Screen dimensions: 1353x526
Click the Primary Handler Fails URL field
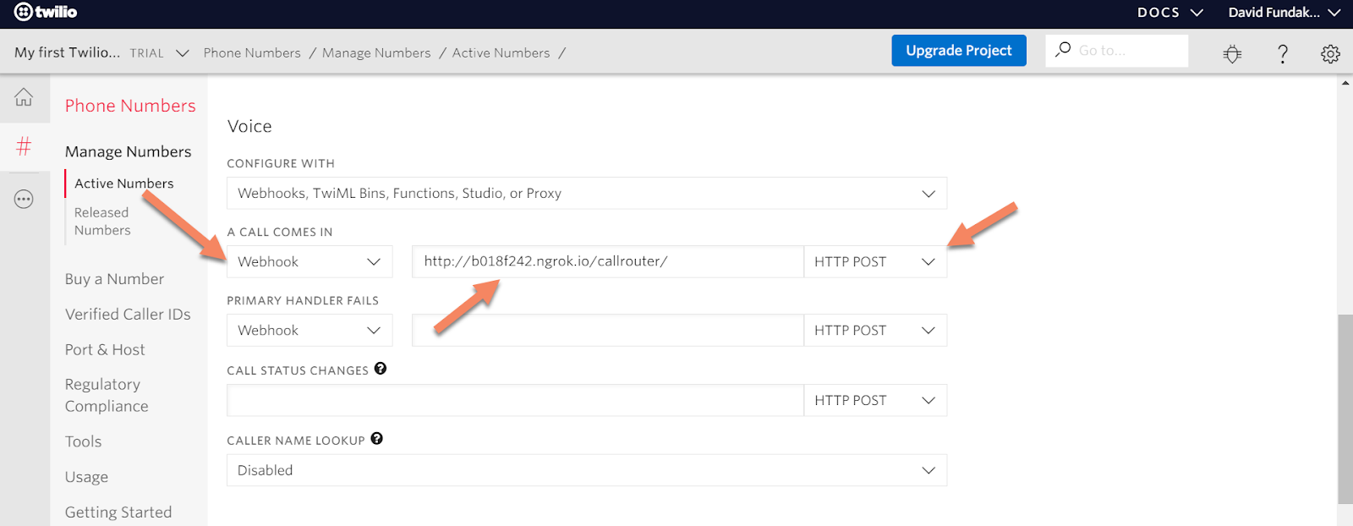tap(607, 330)
